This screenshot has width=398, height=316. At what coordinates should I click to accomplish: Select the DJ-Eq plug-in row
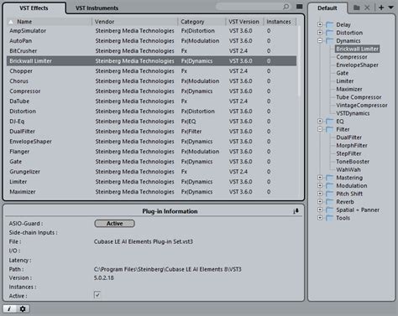pyautogui.click(x=151, y=122)
